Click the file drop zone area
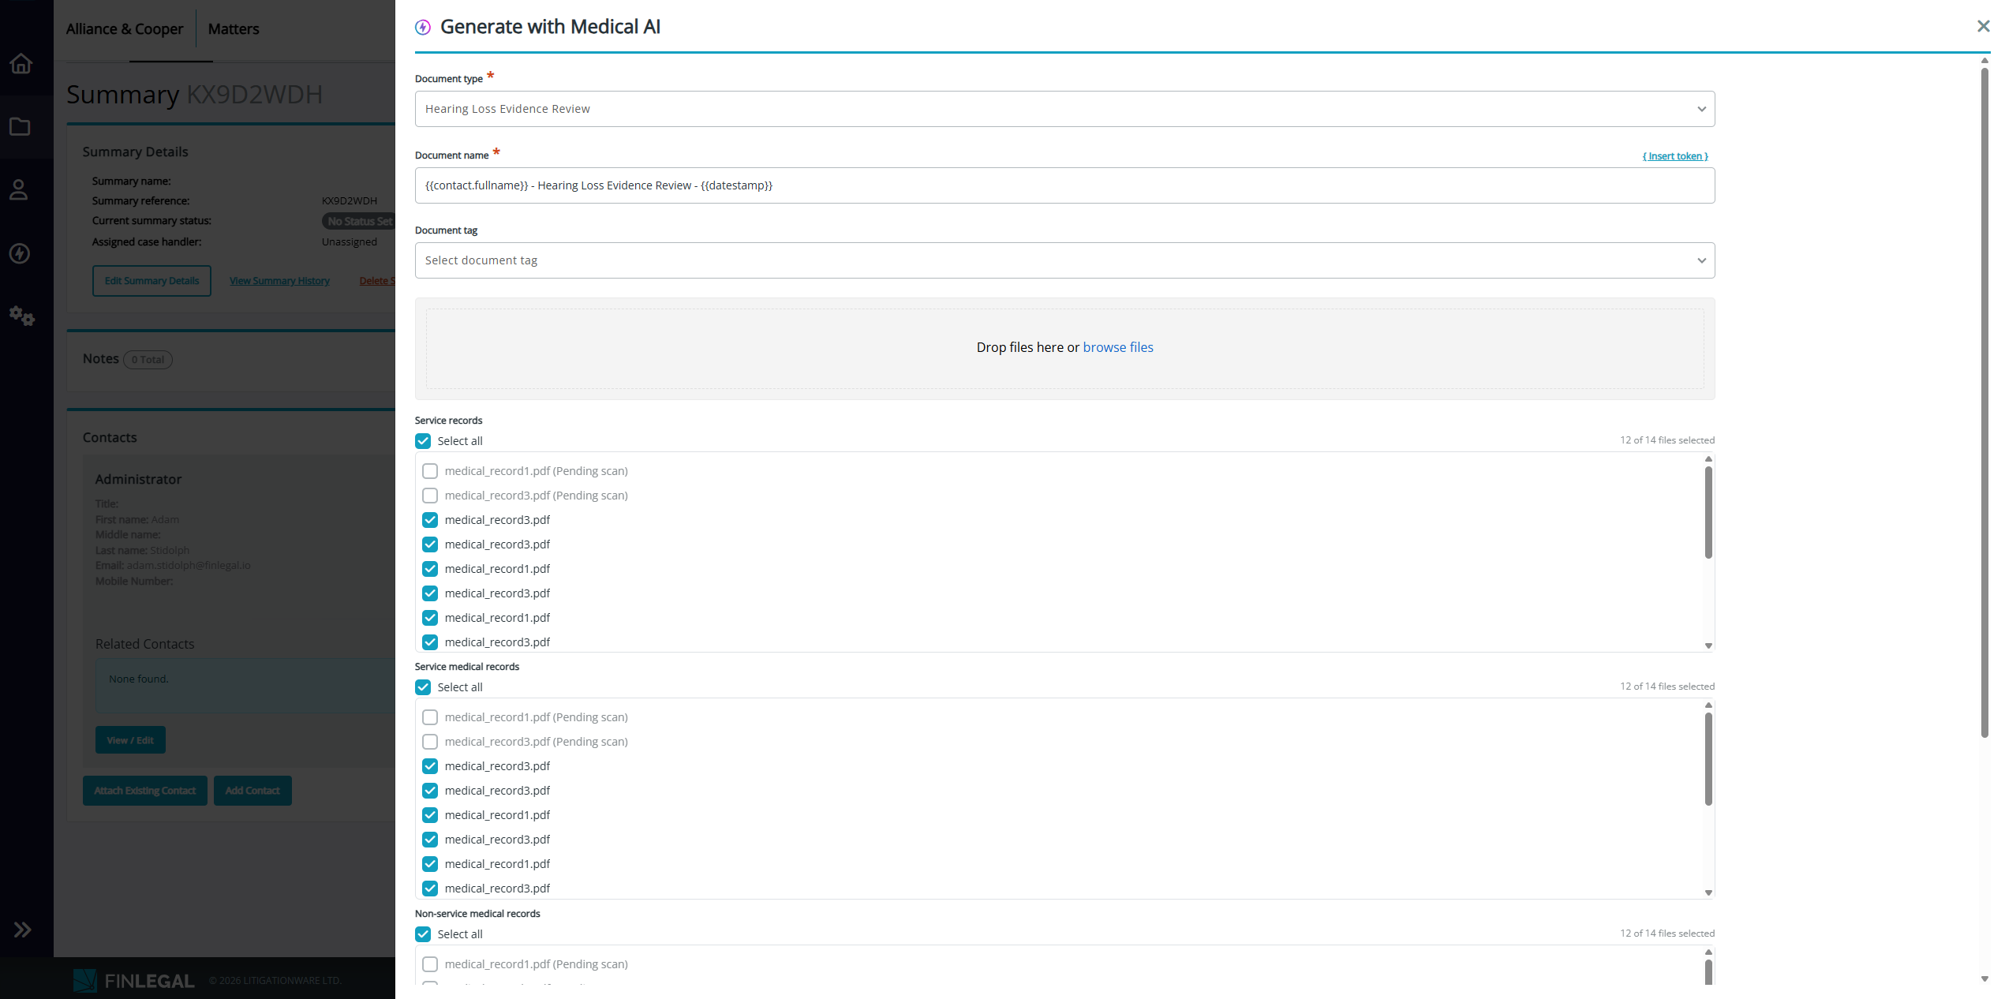This screenshot has height=999, width=2005. [1064, 348]
